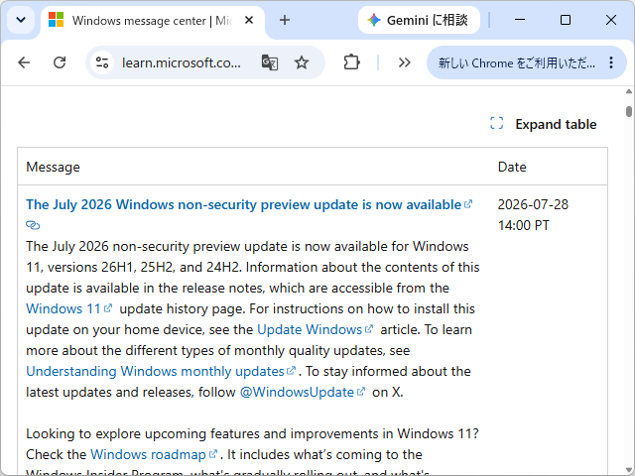The width and height of the screenshot is (635, 476).
Task: Open Chrome three-dot menu
Action: (611, 62)
